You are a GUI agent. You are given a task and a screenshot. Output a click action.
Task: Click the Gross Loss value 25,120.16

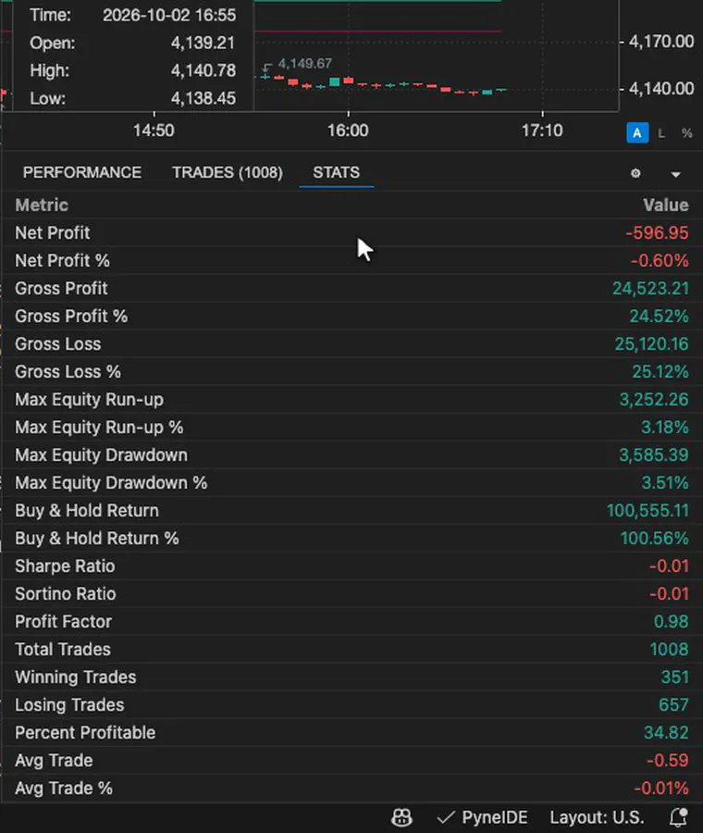tap(651, 343)
